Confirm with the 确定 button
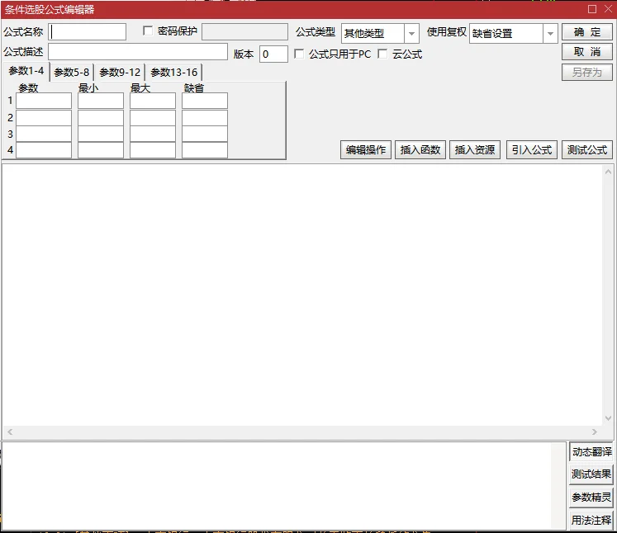Viewport: 617px width, 533px height. pos(587,32)
